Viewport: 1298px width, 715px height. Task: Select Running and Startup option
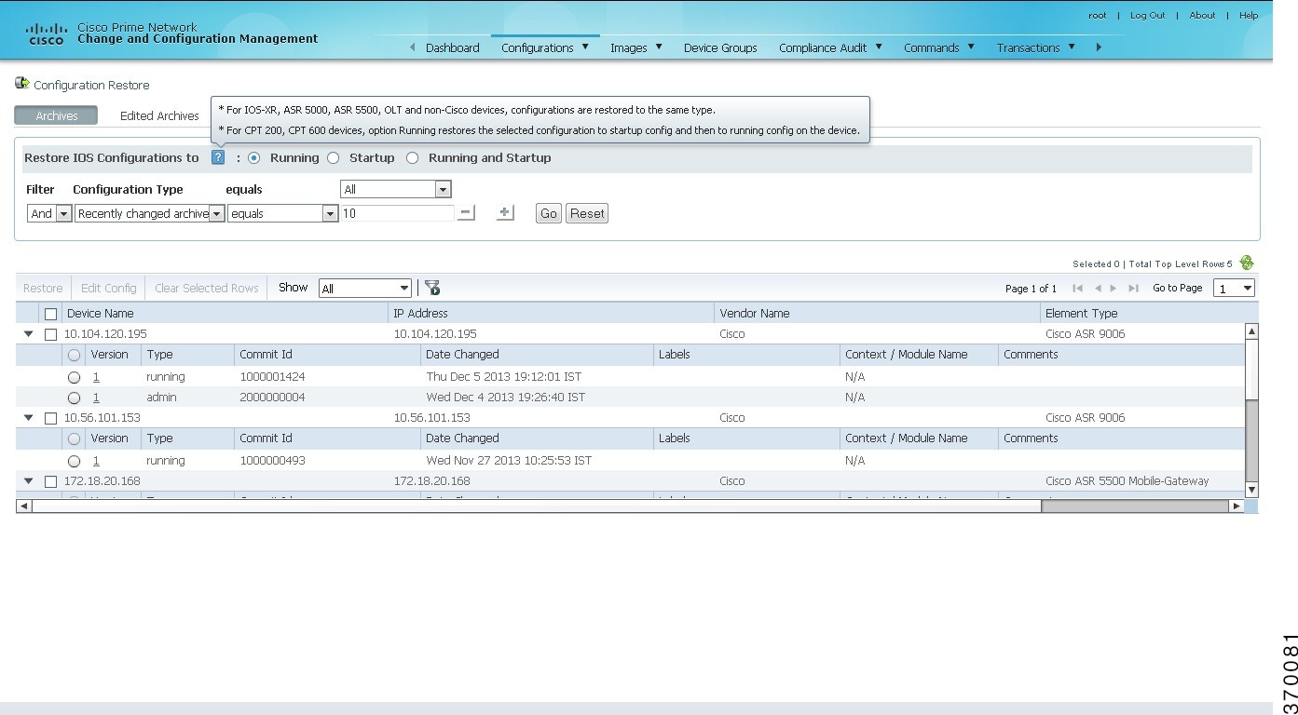tap(412, 158)
